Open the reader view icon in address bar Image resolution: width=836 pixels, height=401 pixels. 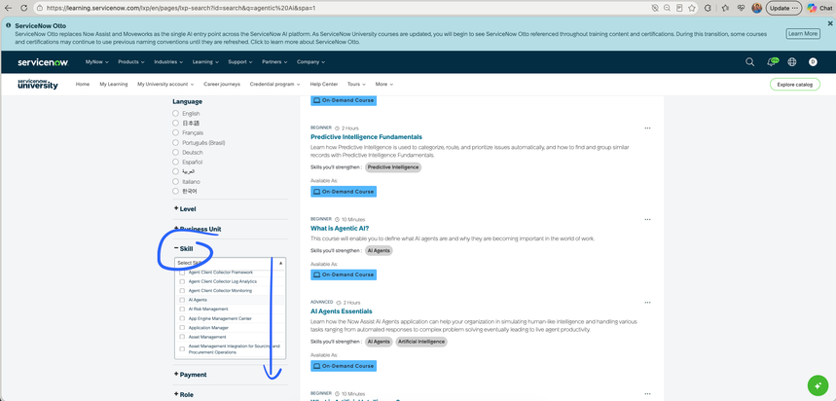click(x=679, y=8)
